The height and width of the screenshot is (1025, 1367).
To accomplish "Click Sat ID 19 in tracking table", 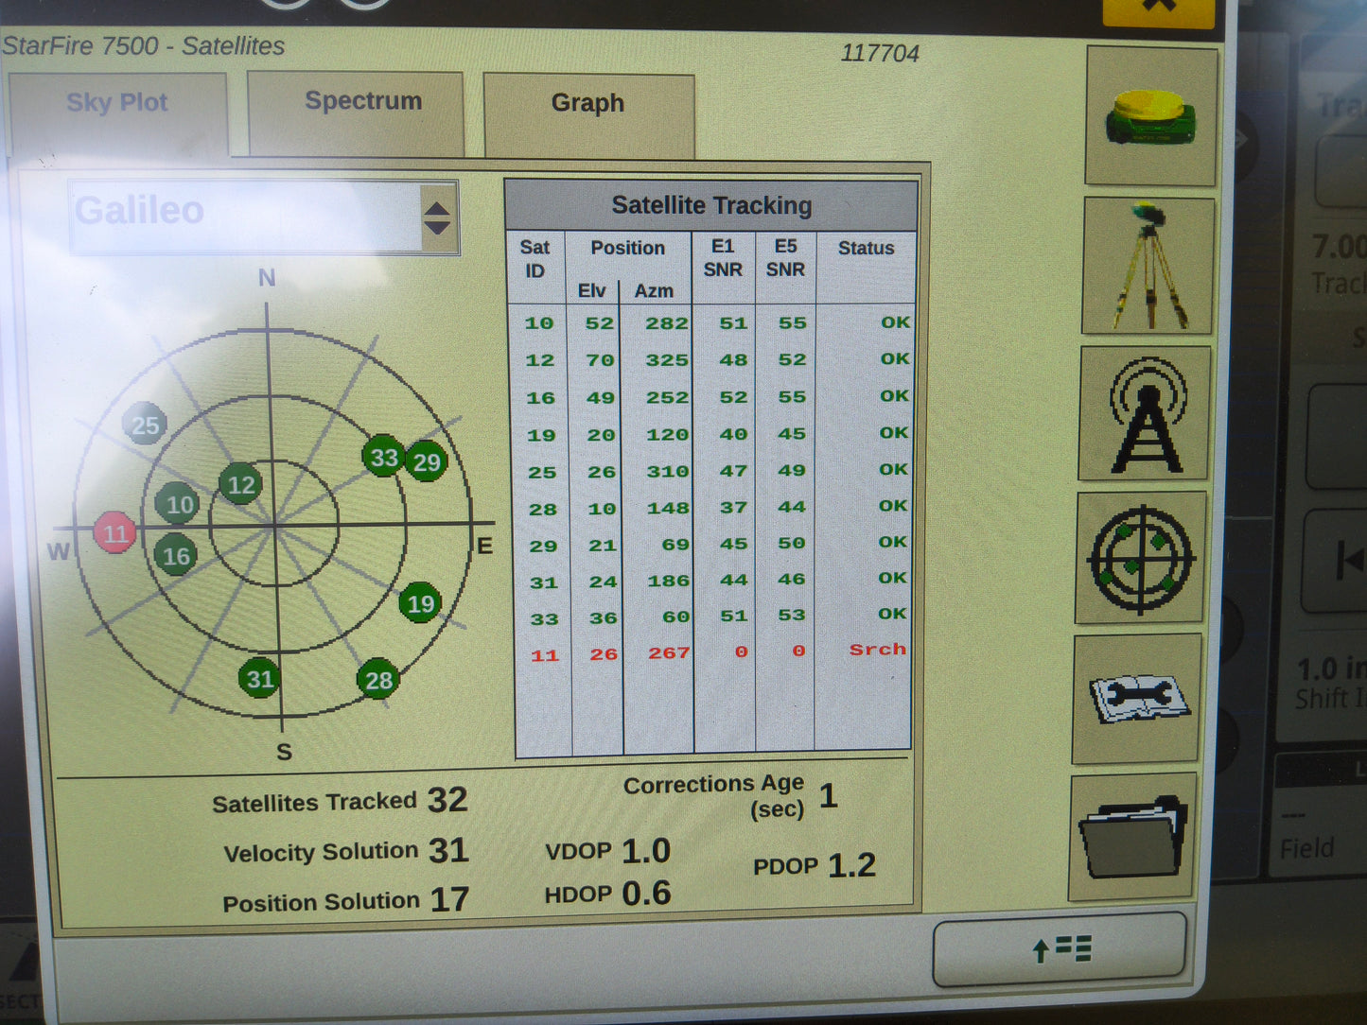I will pyautogui.click(x=542, y=436).
